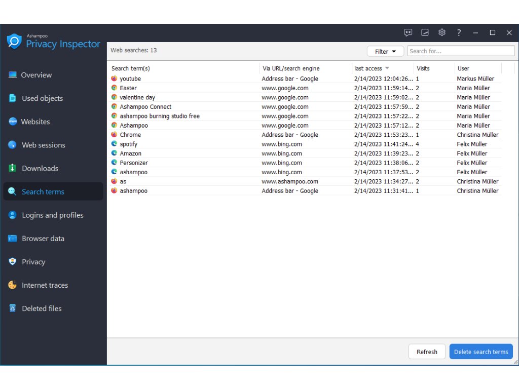Select the 'valentine day' search term

click(137, 97)
